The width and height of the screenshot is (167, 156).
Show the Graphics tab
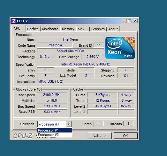tap(98, 29)
